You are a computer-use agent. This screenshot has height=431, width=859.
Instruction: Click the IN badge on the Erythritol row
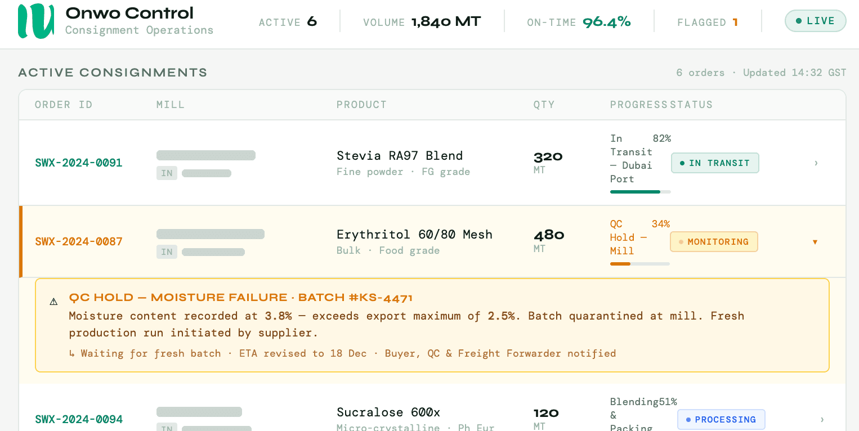(167, 252)
